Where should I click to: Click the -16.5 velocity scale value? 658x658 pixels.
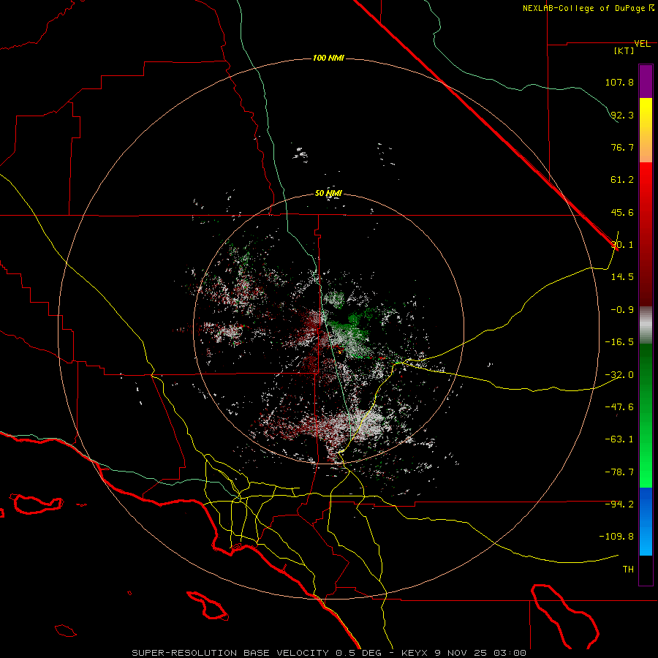pos(619,342)
